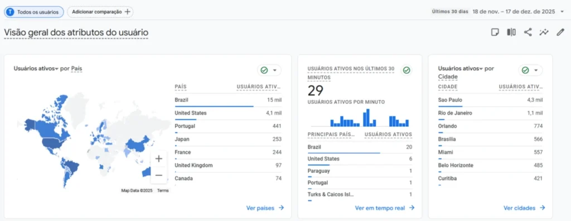Click green check status in País card

(x=264, y=70)
